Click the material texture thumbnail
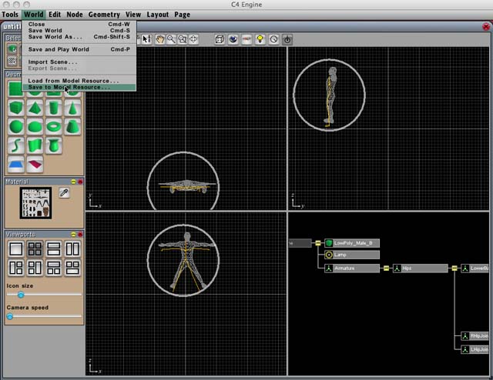 coord(35,202)
